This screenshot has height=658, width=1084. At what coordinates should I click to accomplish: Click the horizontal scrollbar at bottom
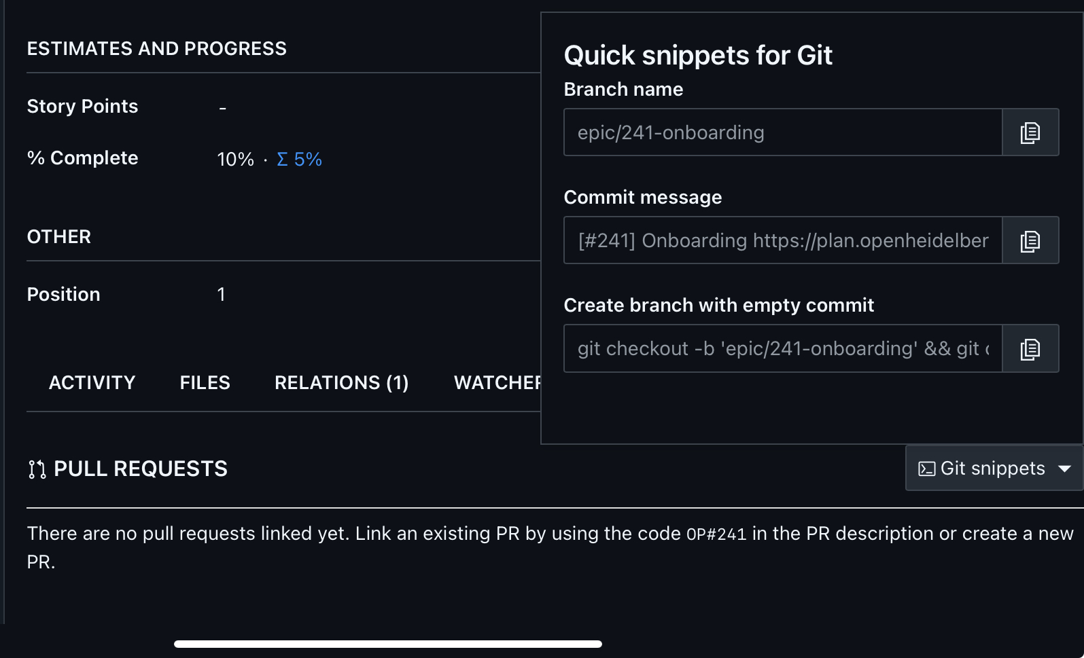[387, 644]
